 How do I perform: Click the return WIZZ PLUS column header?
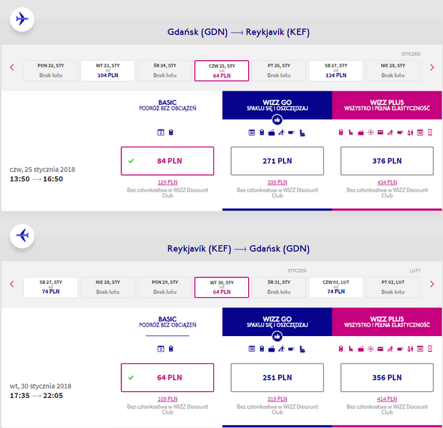click(x=387, y=322)
